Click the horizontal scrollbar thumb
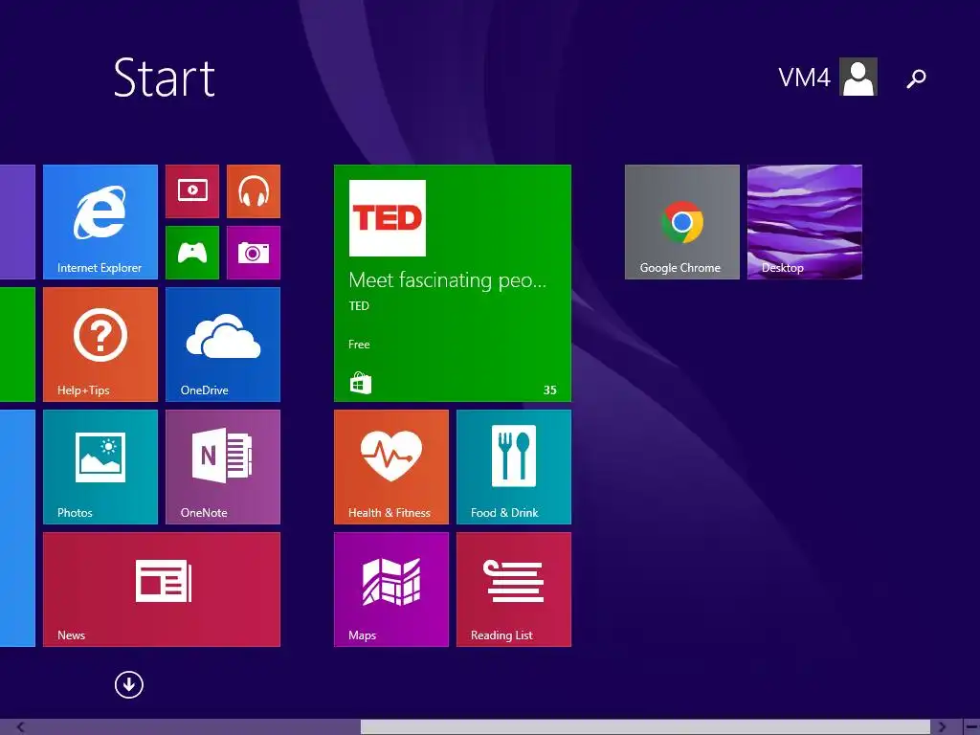Image resolution: width=980 pixels, height=735 pixels. click(645, 727)
